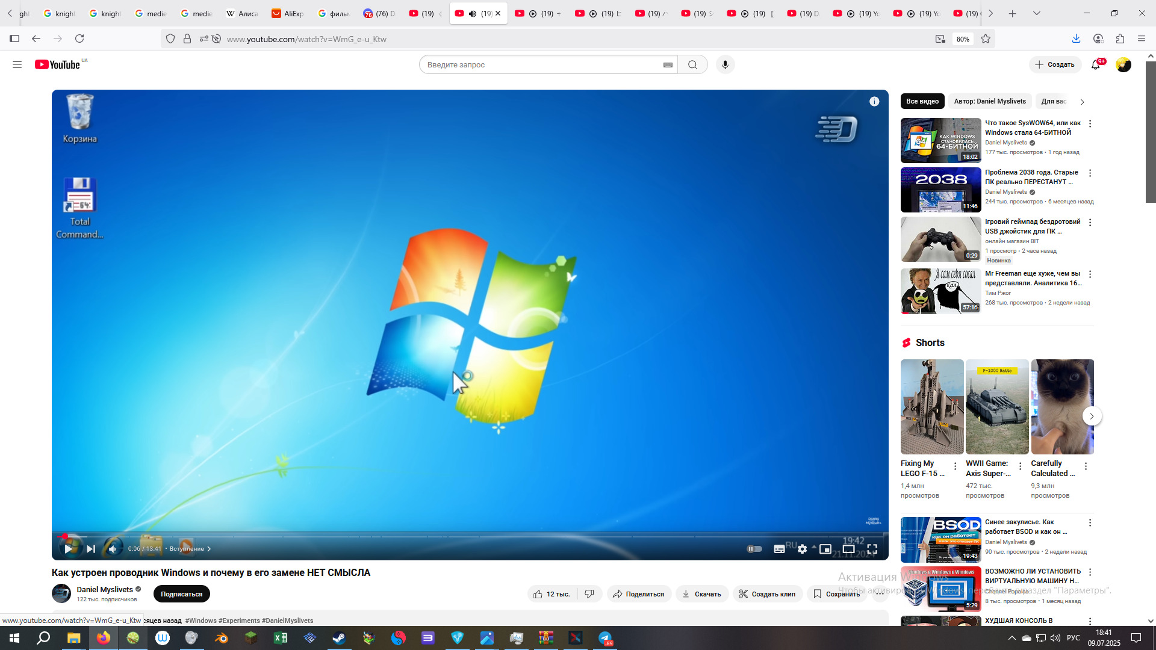Screen dimensions: 1156x650
Task: Click the Подписаться button
Action: pos(181,593)
